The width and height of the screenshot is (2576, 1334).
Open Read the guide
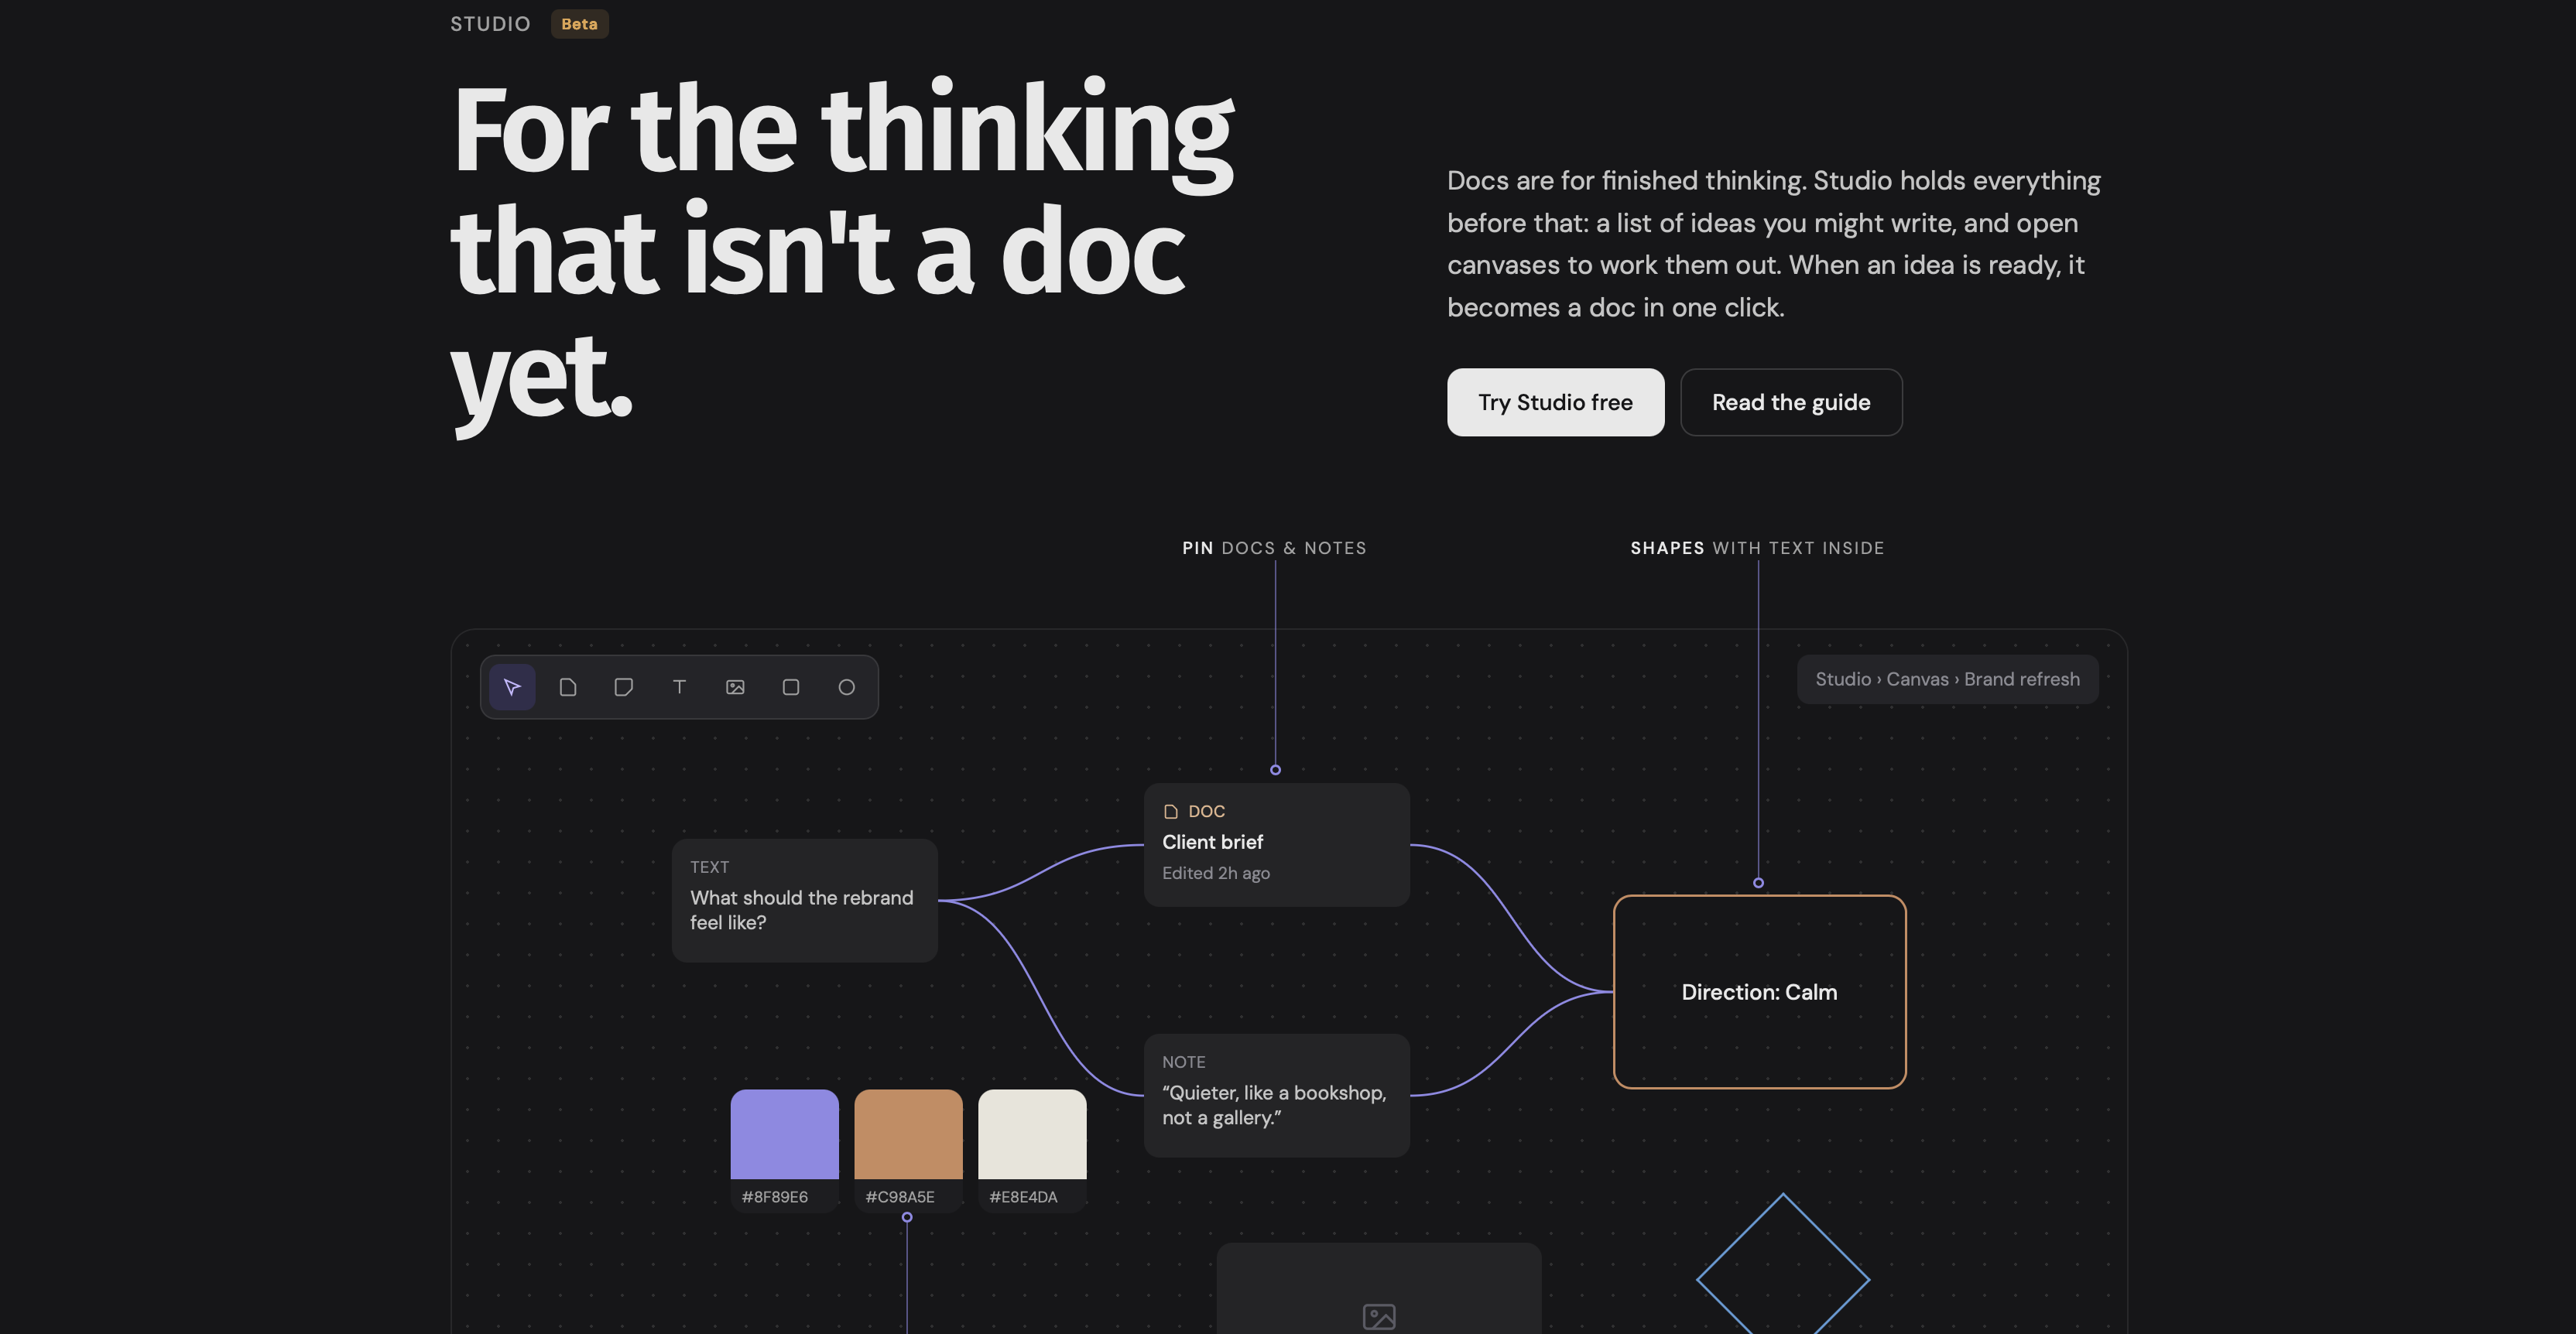tap(1791, 402)
